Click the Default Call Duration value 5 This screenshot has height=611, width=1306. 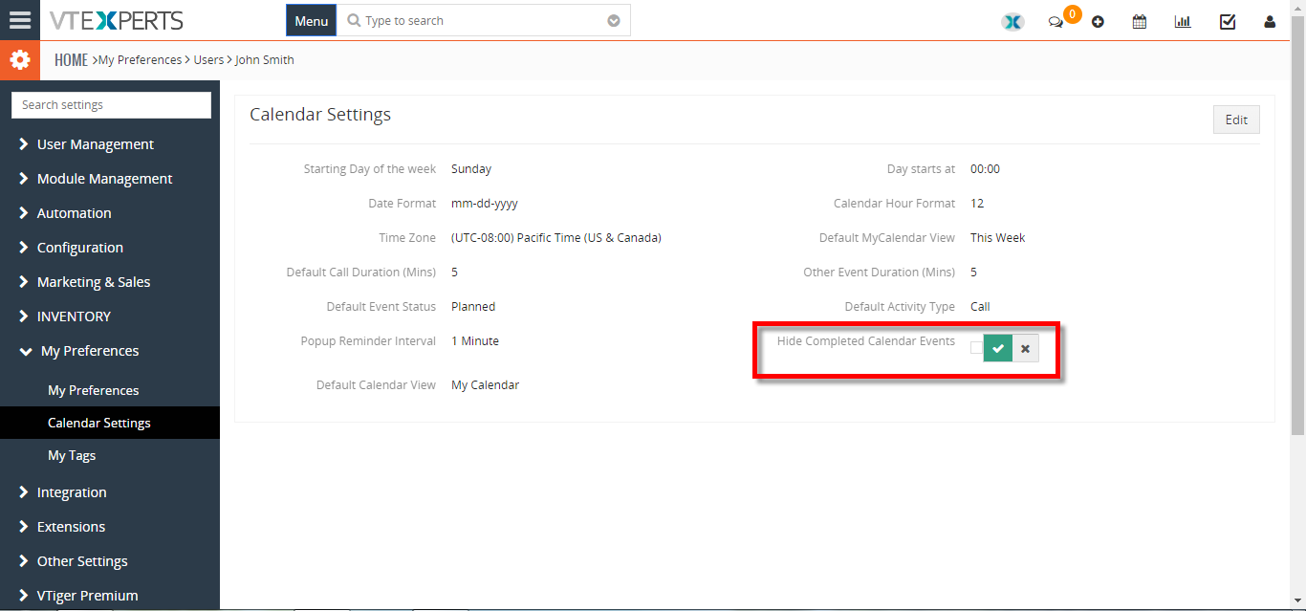coord(454,273)
